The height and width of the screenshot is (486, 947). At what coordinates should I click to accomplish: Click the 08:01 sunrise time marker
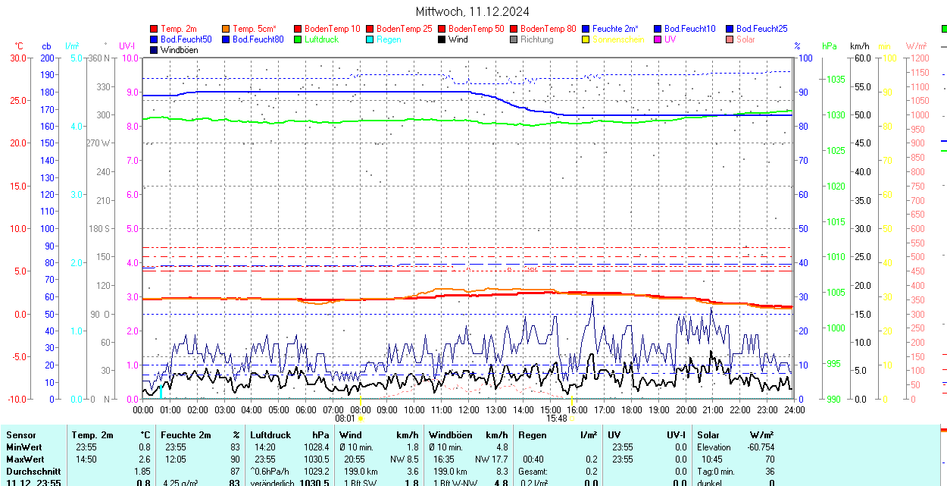(x=345, y=418)
